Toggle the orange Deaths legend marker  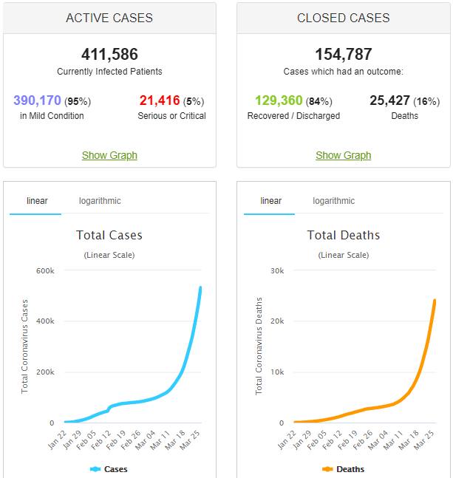tap(329, 469)
